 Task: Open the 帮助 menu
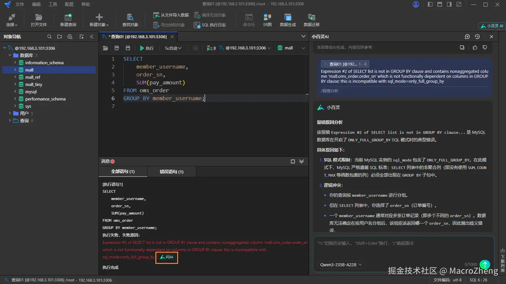[x=86, y=4]
